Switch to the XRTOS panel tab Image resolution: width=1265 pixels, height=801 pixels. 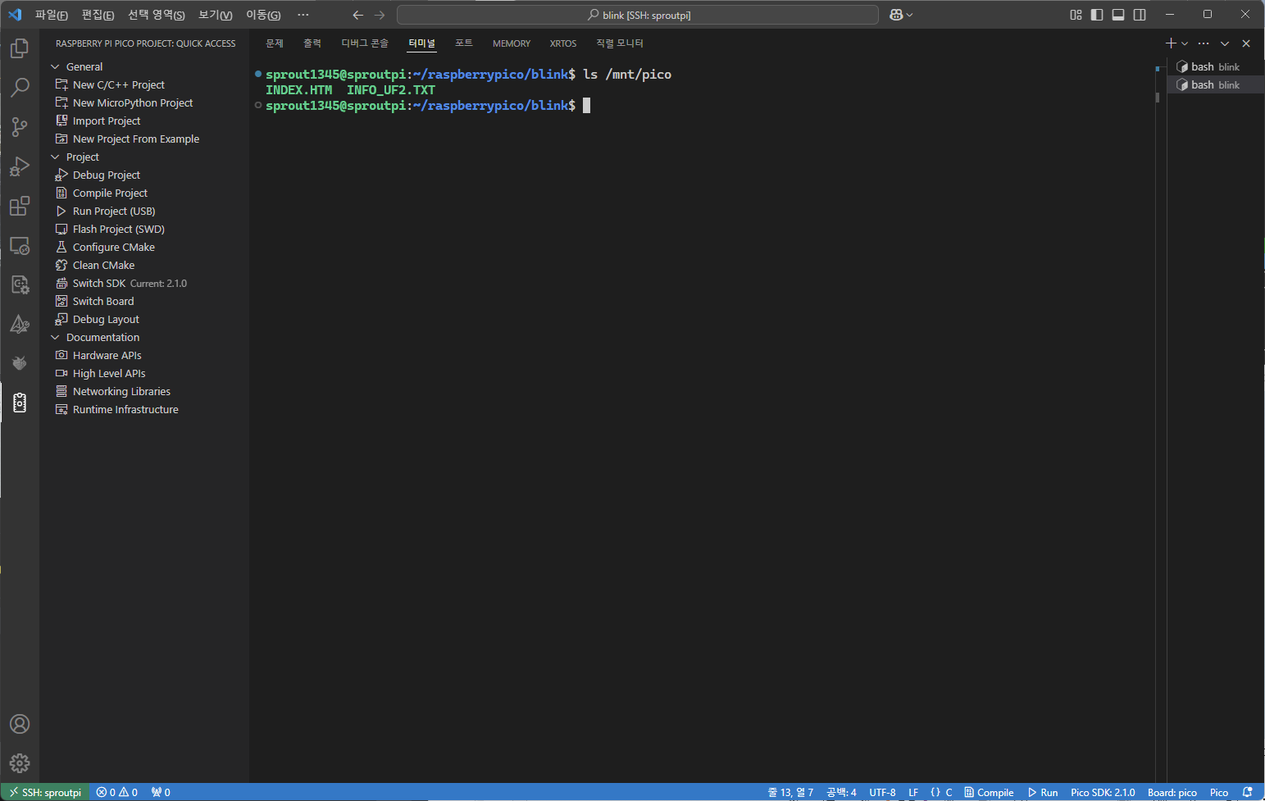(563, 43)
